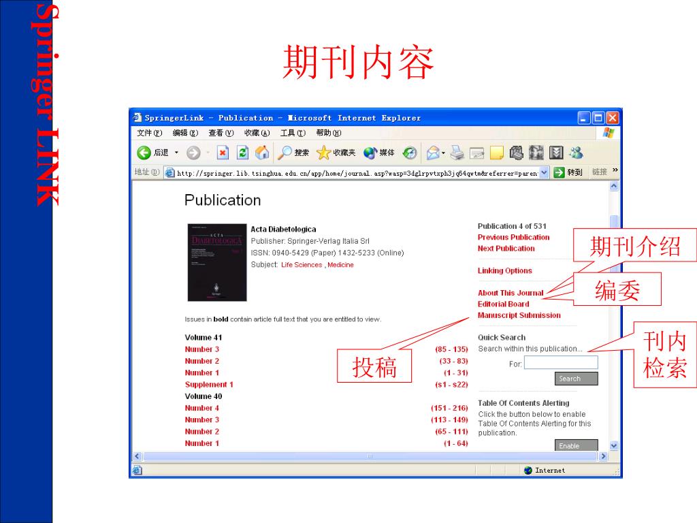The height and width of the screenshot is (523, 697).
Task: Open Favorites (收藏夹) star toolbar button
Action: point(336,153)
